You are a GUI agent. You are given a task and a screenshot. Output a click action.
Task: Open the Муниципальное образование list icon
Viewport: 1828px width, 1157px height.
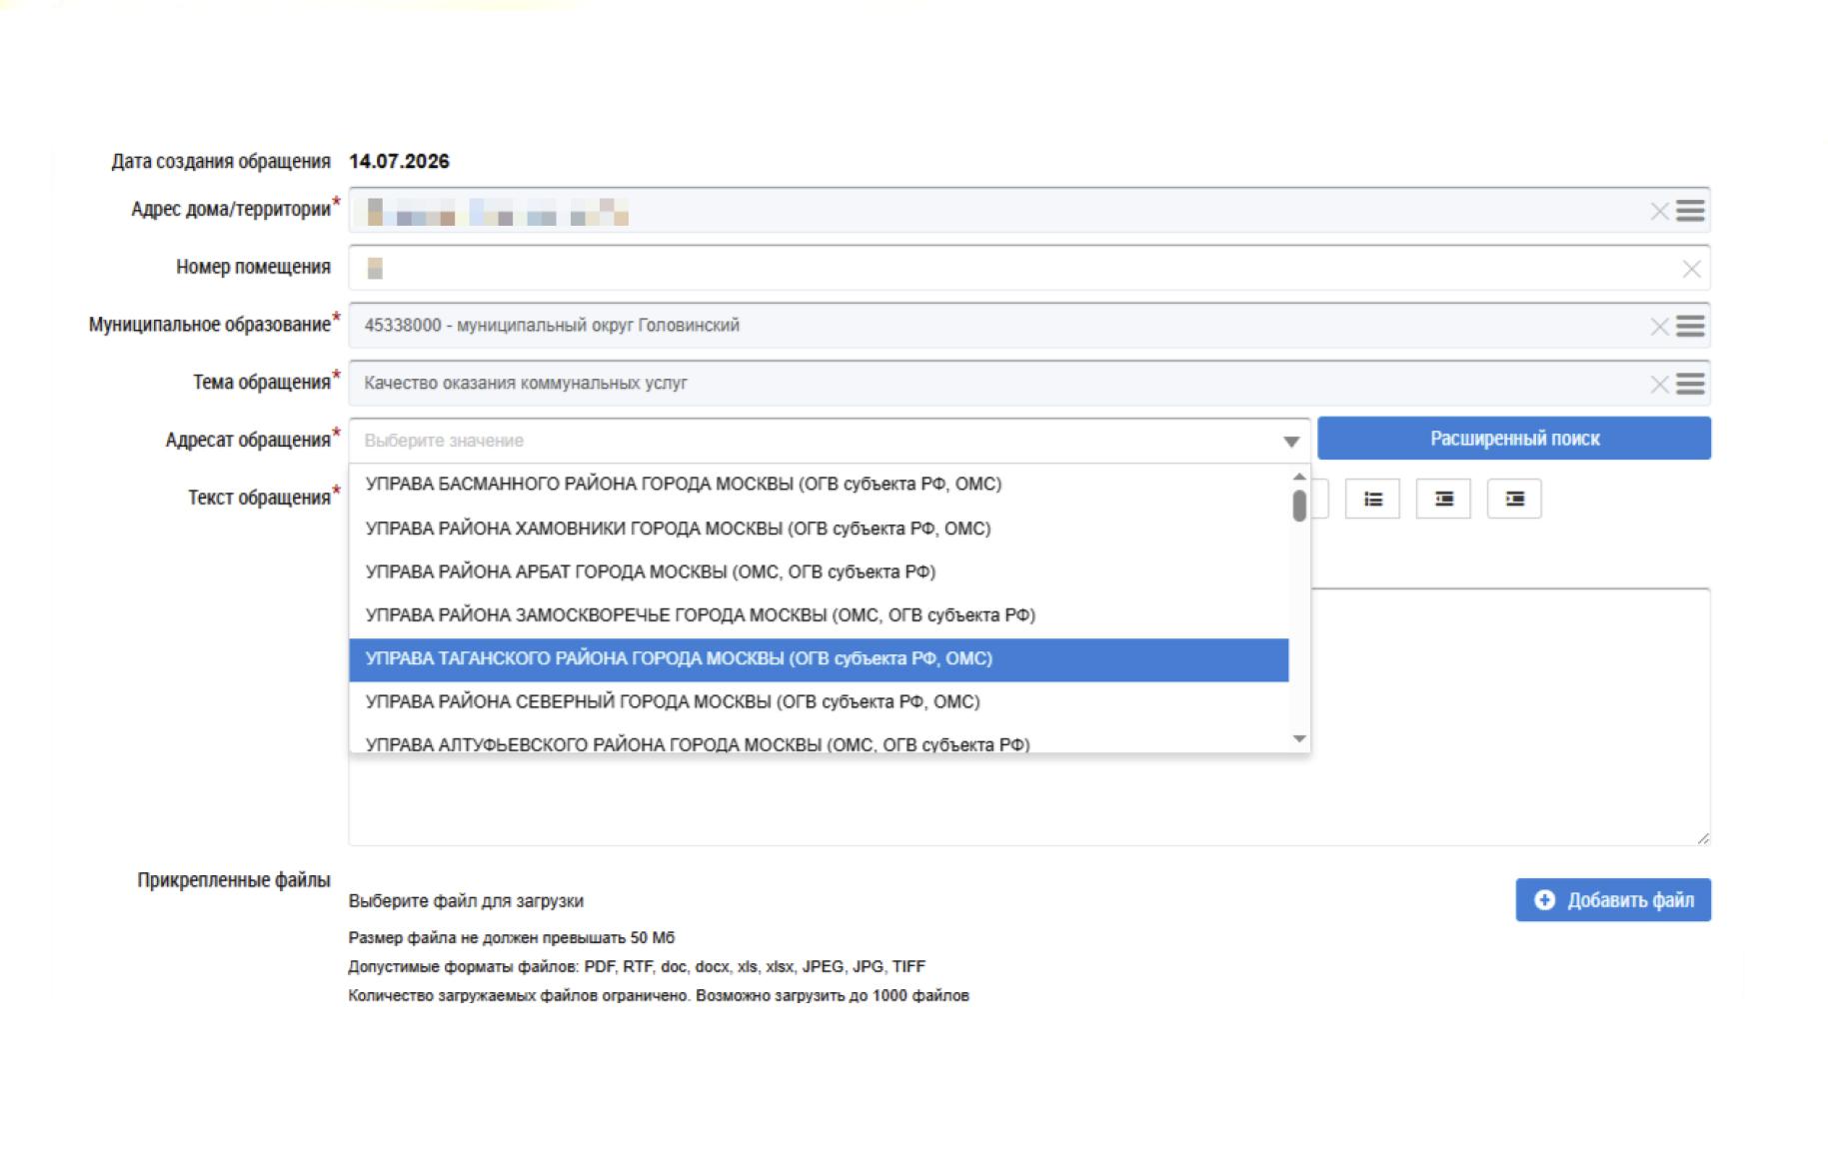coord(1690,326)
